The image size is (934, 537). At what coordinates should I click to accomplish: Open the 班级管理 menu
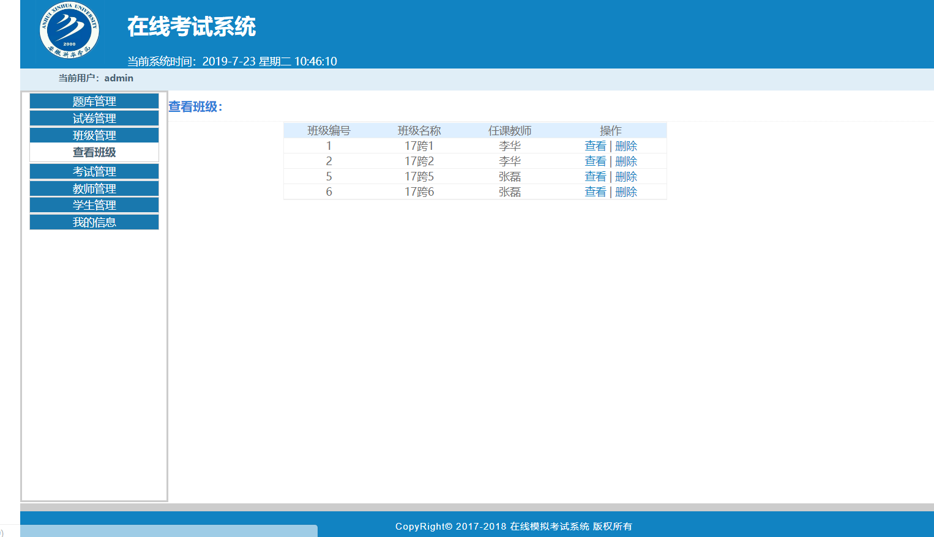pyautogui.click(x=94, y=135)
